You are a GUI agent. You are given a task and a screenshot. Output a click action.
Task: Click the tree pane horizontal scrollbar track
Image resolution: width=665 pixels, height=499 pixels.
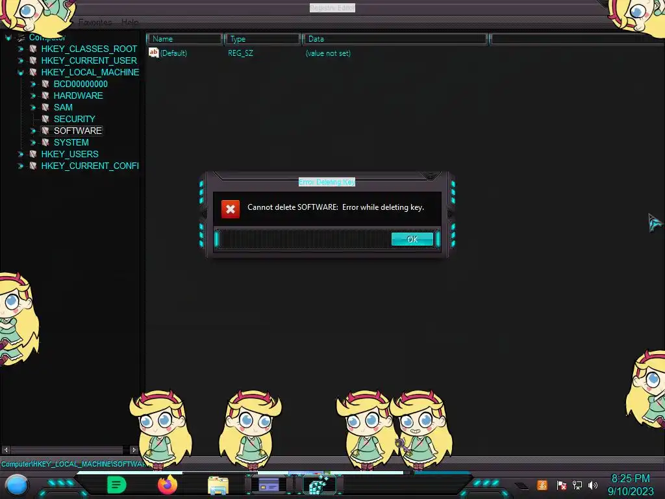point(67,450)
